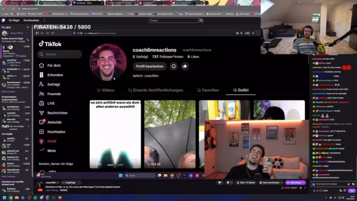Screen dimensions: 357x201
Task: Click coachlim streamer name below player
Action: [x=51, y=183]
